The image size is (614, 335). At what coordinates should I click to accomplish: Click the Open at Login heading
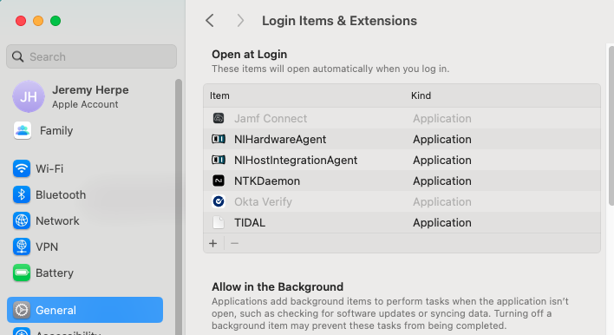point(250,54)
